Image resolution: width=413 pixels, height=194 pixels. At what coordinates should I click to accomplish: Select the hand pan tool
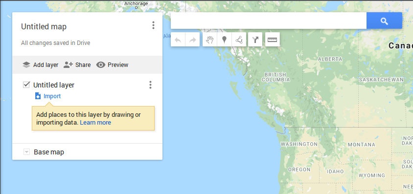(x=209, y=40)
